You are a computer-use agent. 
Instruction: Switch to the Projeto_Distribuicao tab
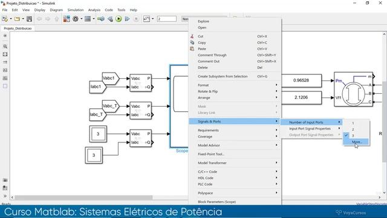tap(18, 28)
